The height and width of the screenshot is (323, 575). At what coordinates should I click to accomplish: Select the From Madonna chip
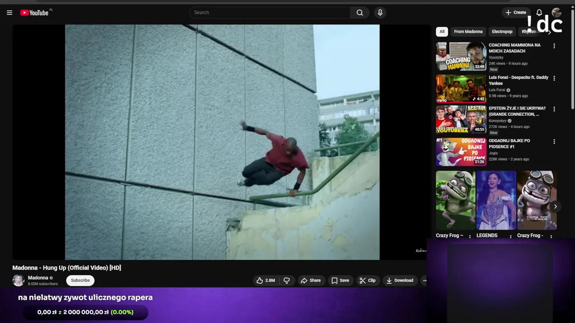click(468, 31)
